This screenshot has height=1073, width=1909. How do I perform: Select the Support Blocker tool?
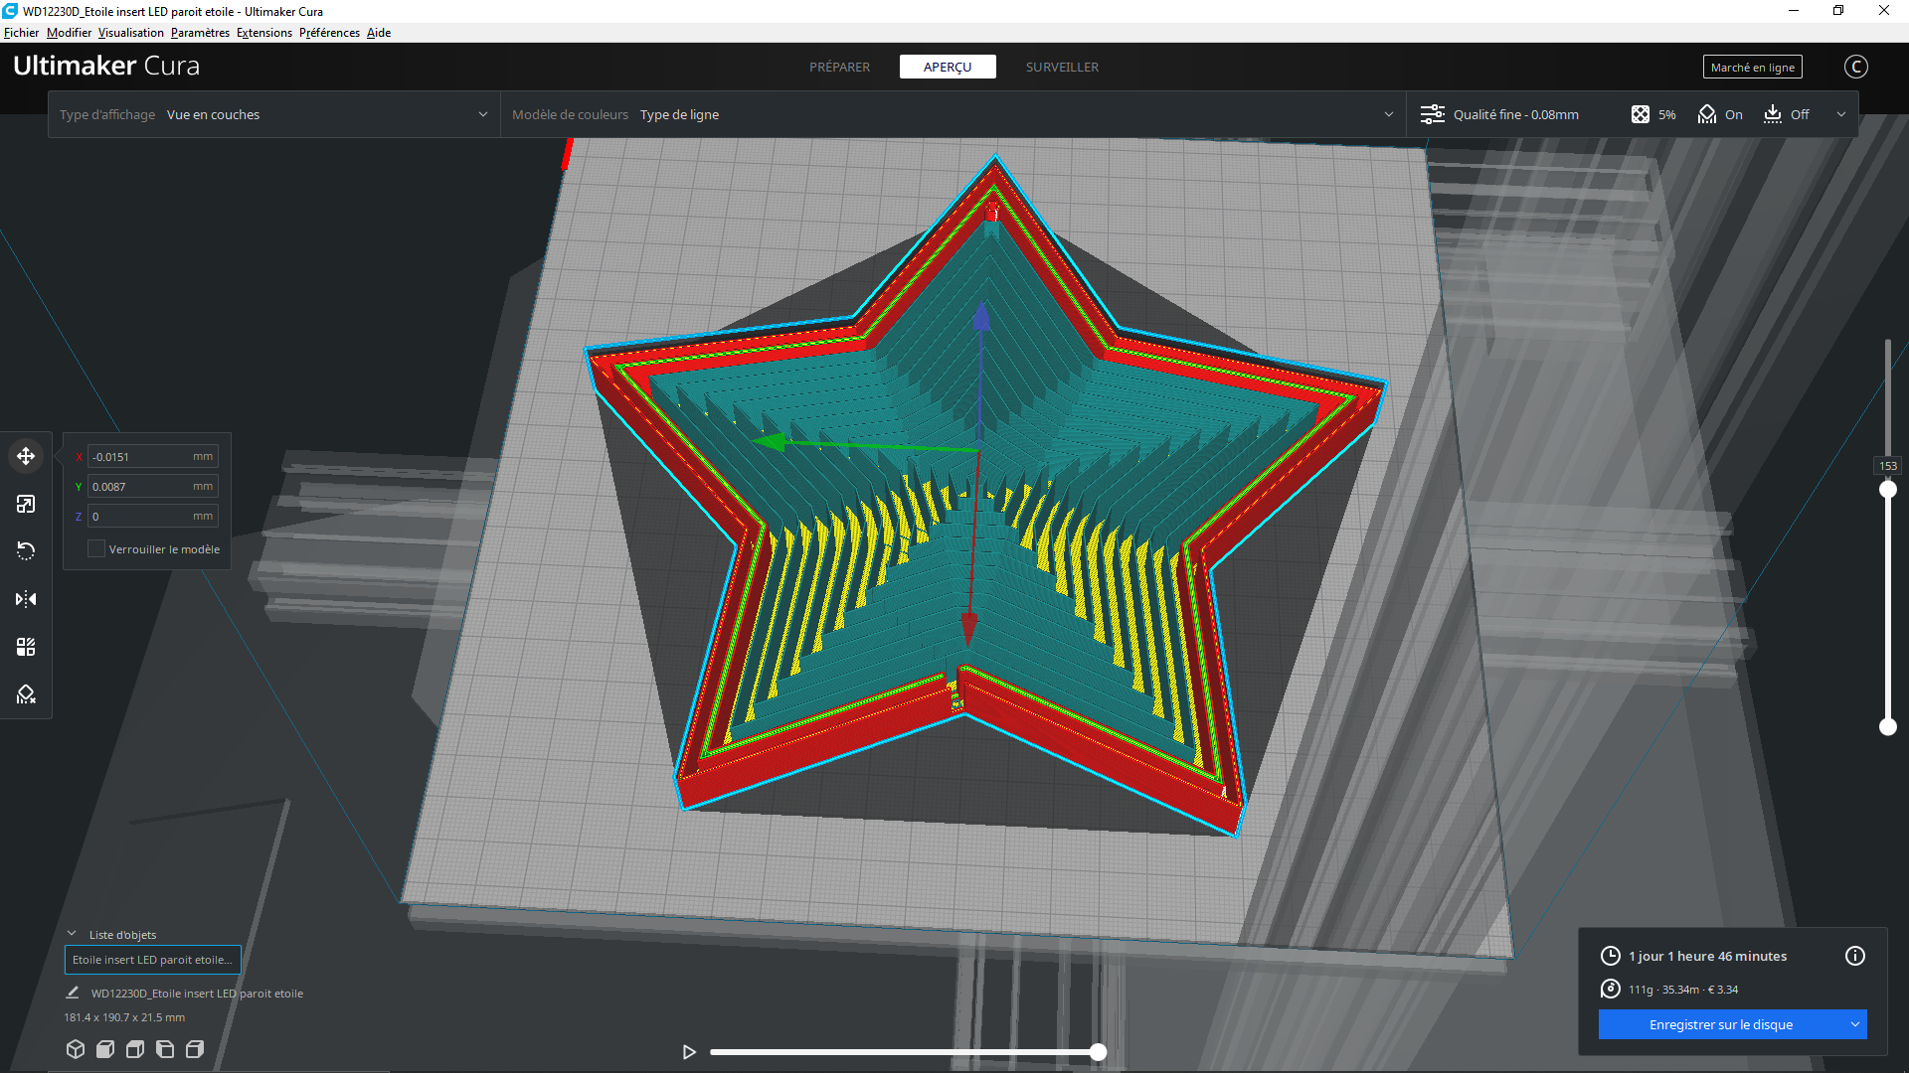coord(26,694)
